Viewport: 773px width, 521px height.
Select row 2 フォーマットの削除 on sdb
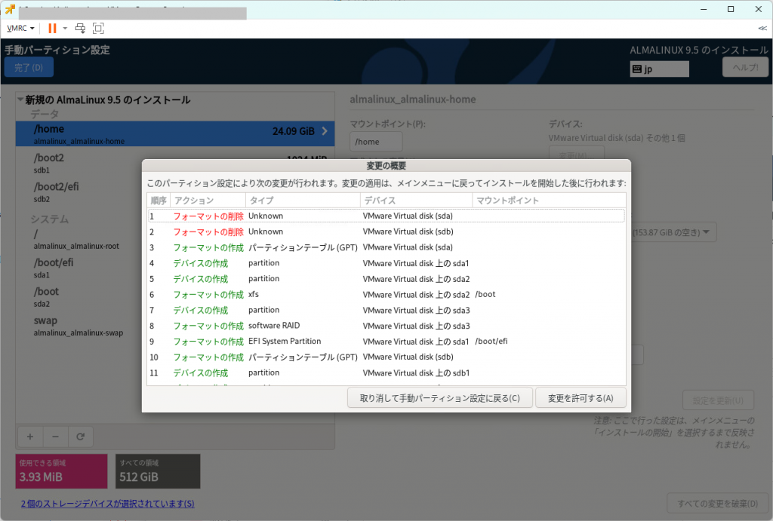pos(386,231)
